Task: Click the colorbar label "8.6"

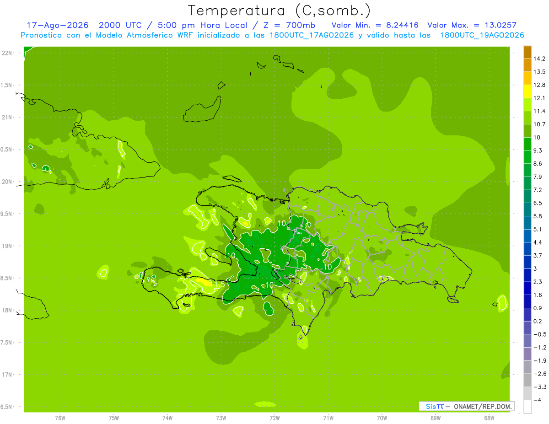Action: click(x=538, y=164)
